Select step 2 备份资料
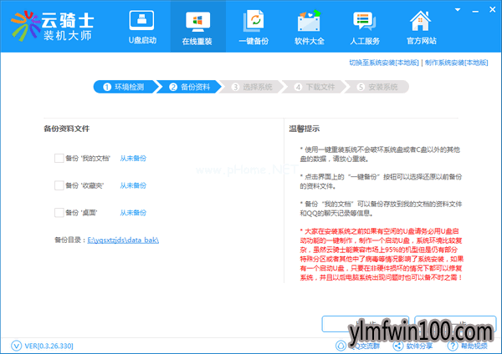The height and width of the screenshot is (354, 502). (190, 87)
